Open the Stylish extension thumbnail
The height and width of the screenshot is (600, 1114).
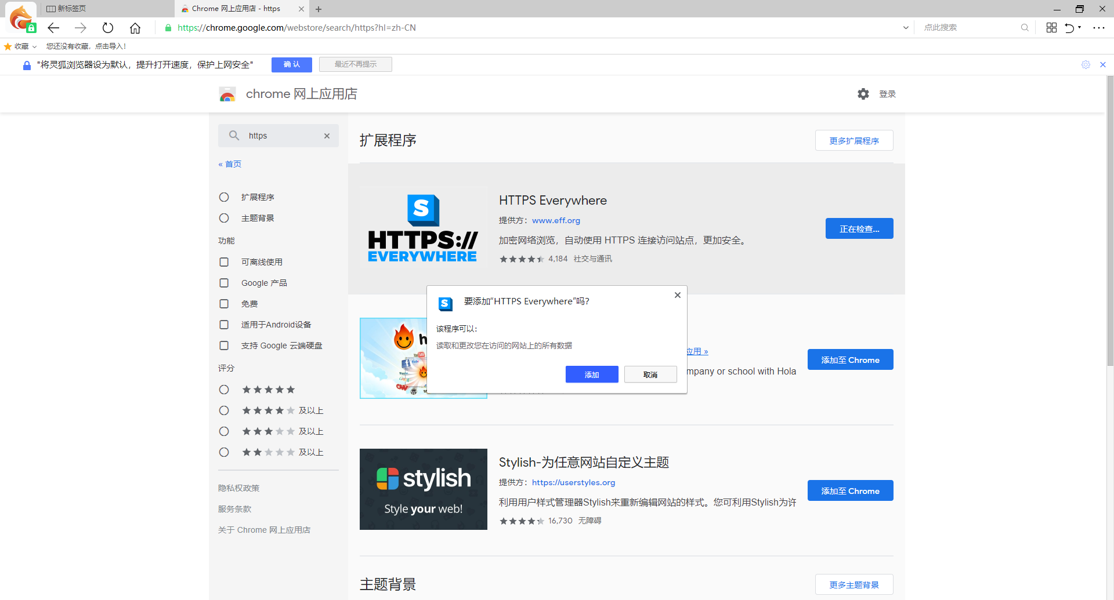[424, 489]
